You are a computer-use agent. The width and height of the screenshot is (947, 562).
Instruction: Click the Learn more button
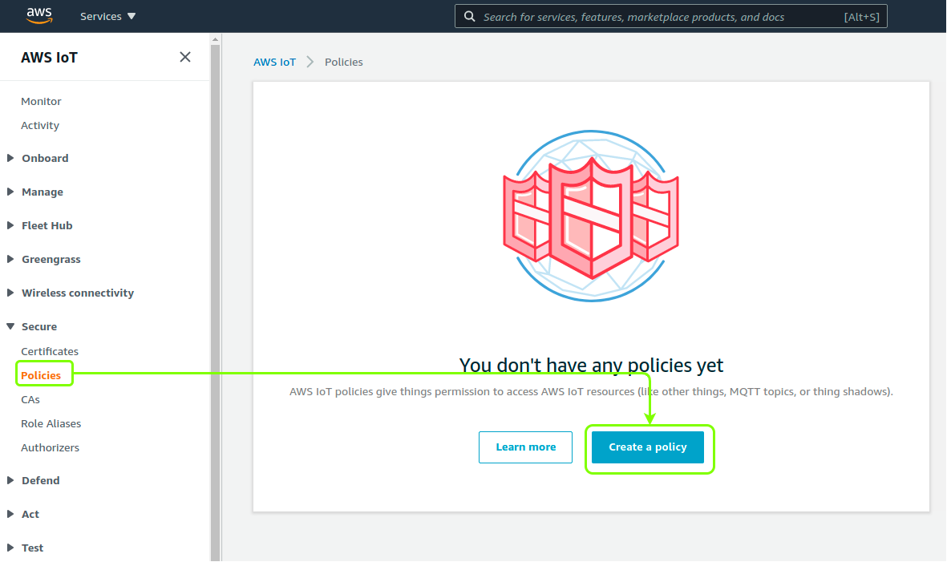coord(525,447)
